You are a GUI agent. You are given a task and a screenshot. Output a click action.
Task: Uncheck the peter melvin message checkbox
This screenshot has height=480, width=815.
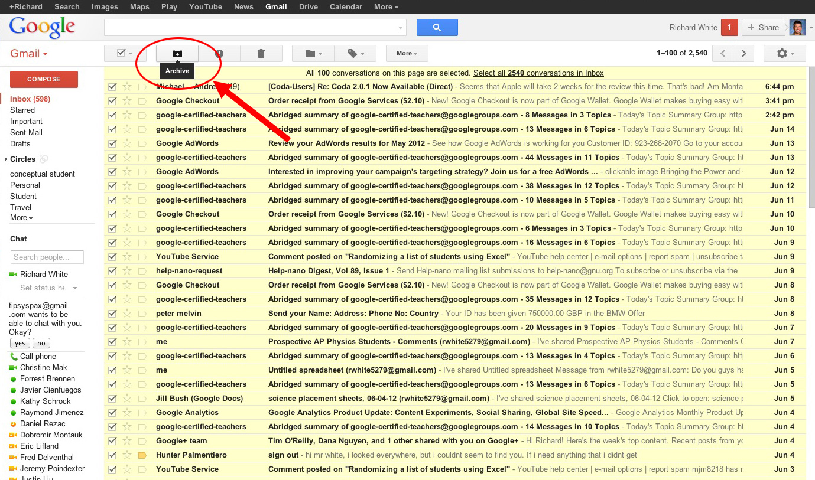[x=113, y=314]
